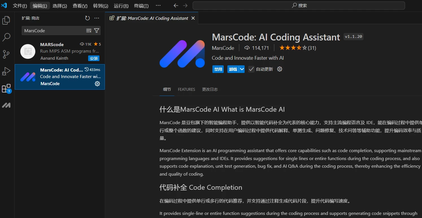Image resolution: width=422 pixels, height=218 pixels.
Task: Clear the MarsCode search query with the clear icon
Action: 89,31
